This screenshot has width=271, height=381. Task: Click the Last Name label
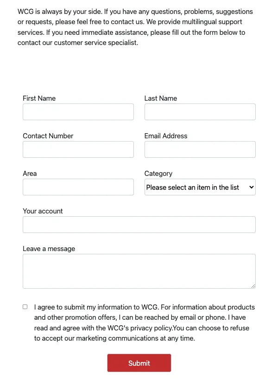[x=161, y=98]
